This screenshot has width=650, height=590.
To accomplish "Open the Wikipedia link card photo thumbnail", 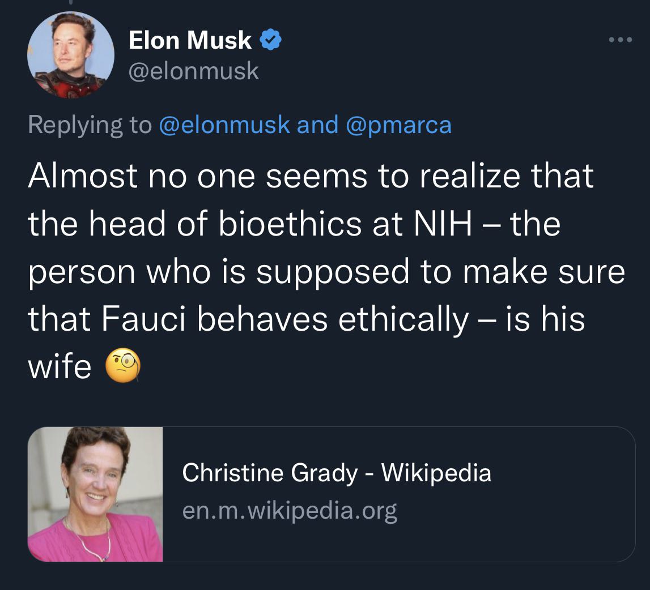I will 95,494.
